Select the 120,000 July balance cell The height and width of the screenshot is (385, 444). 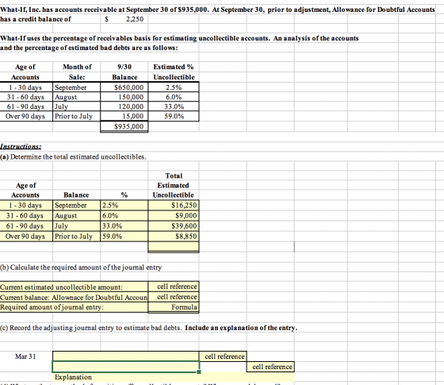point(124,106)
